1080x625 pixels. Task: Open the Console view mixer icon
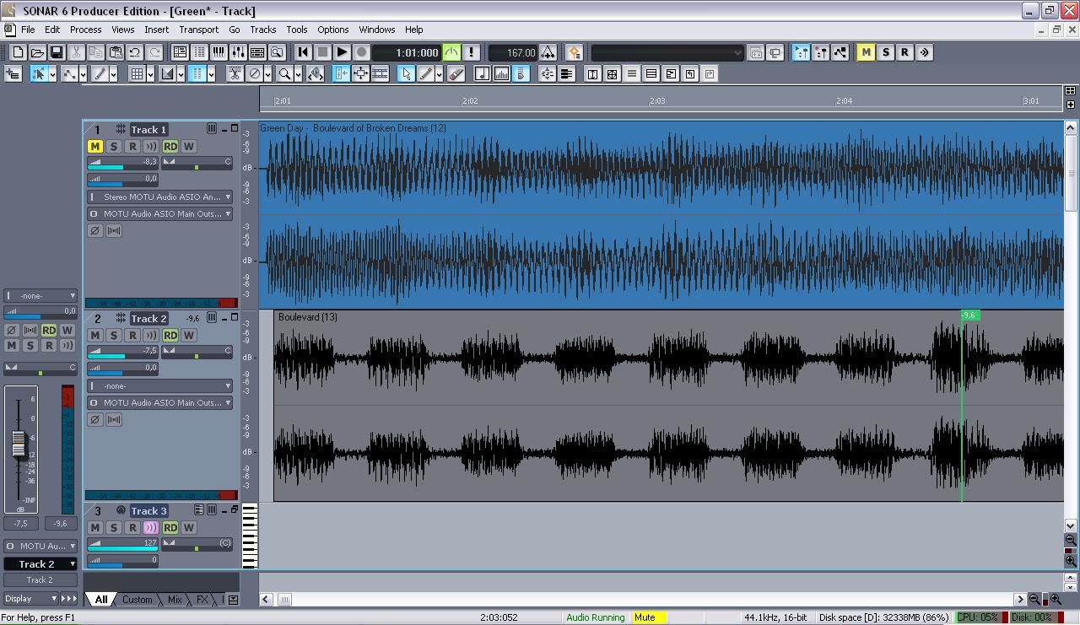pyautogui.click(x=238, y=52)
